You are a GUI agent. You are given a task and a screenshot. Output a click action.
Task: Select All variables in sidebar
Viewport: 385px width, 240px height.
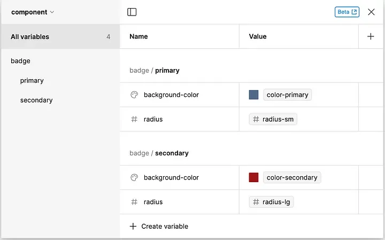coord(60,36)
